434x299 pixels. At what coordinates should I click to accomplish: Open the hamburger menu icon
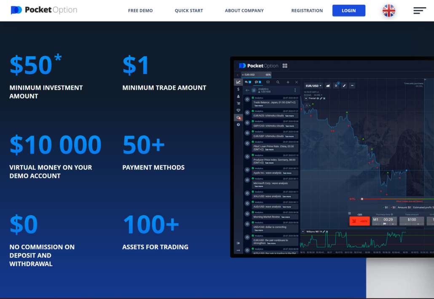point(420,11)
